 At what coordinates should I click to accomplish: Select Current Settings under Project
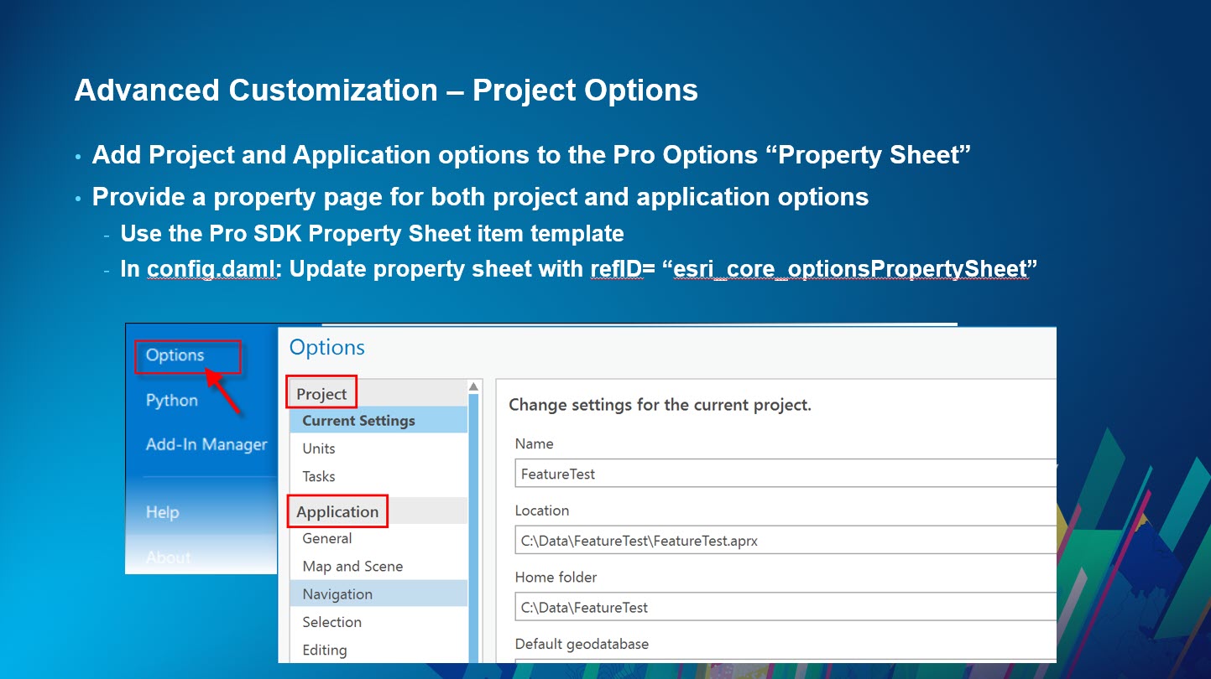359,420
